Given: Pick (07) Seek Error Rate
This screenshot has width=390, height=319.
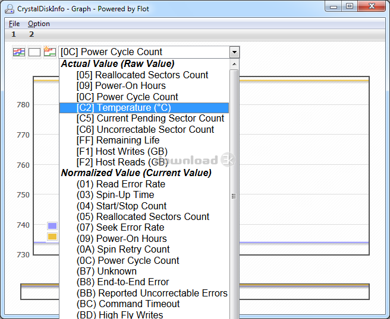Looking at the screenshot, I should coord(144,228).
